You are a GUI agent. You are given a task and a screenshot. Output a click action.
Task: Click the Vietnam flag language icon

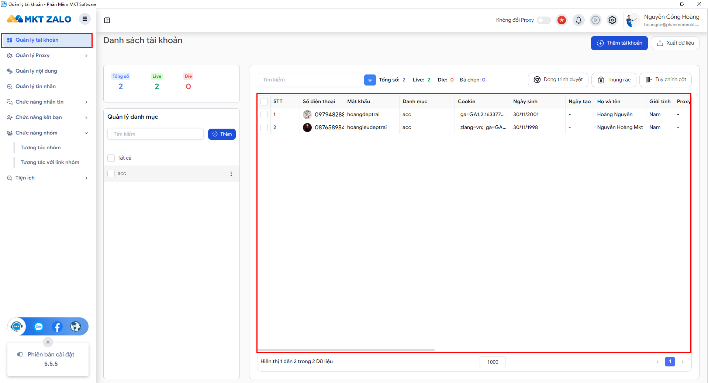tap(562, 20)
